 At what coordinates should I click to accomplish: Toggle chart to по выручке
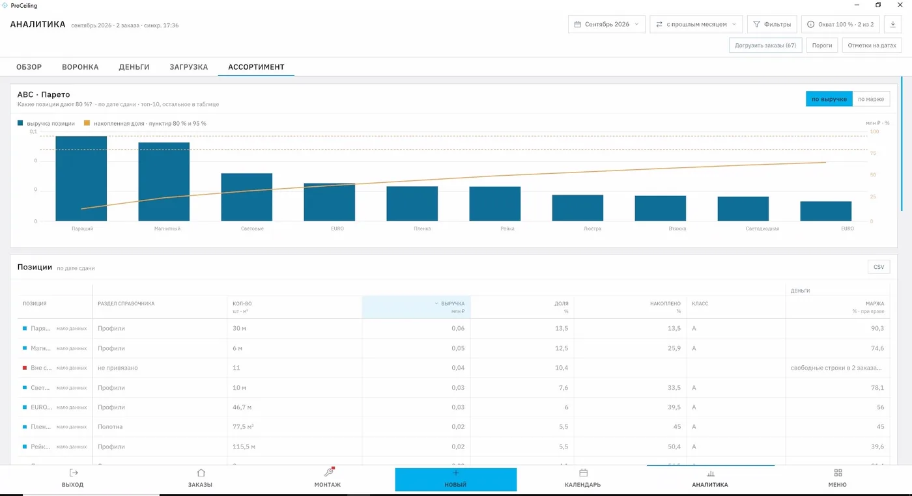pos(829,99)
